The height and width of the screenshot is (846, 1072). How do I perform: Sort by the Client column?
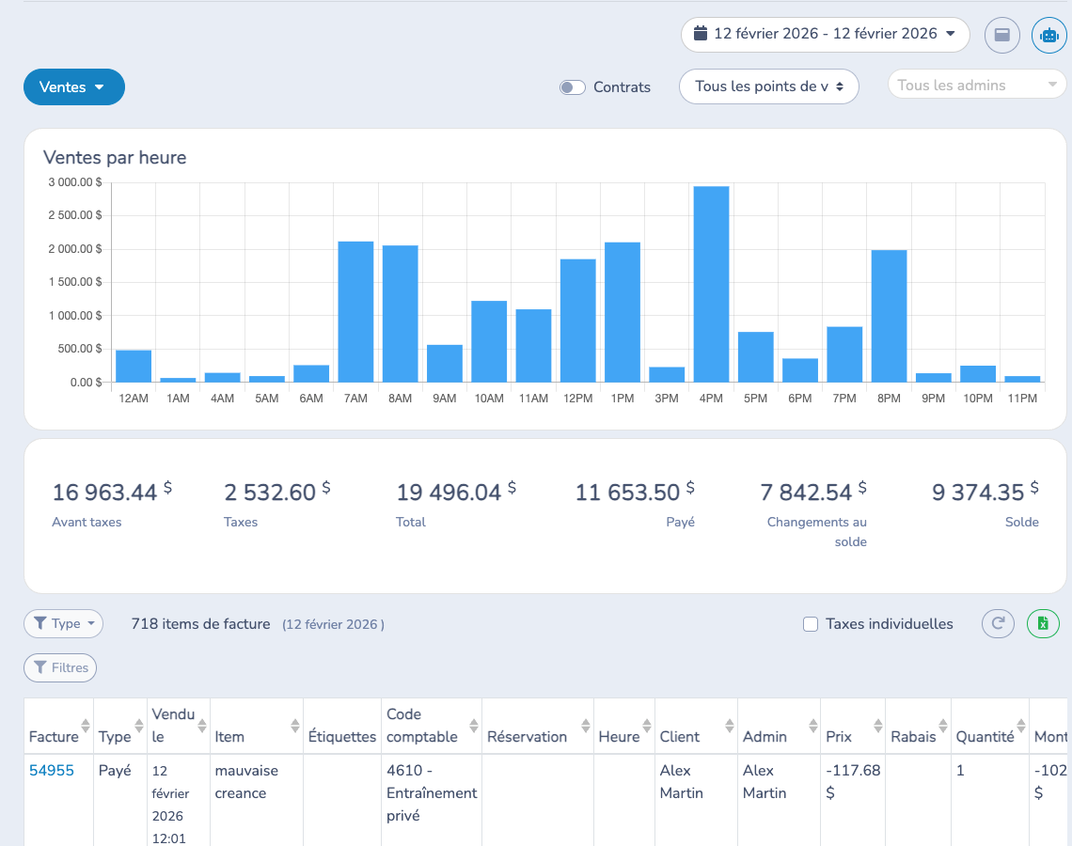(696, 726)
